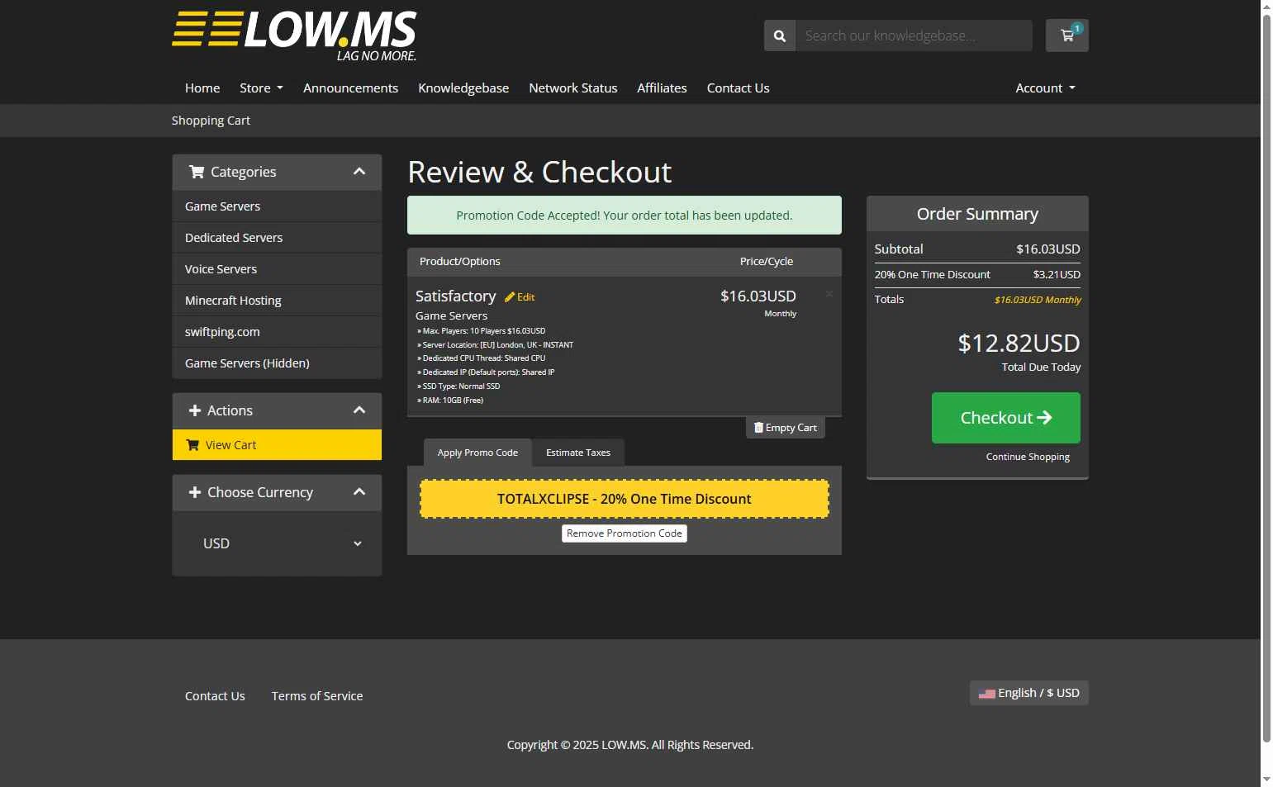Click the 20% One Time Discount row
This screenshot has height=787, width=1273.
[977, 275]
